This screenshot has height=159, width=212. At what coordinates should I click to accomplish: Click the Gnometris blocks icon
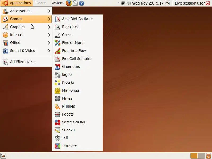coord(58,67)
